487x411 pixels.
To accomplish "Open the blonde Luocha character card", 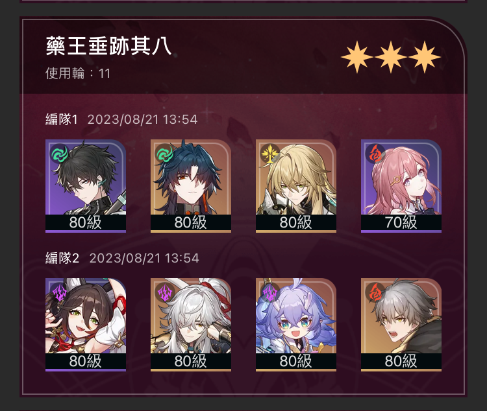I will [x=296, y=186].
